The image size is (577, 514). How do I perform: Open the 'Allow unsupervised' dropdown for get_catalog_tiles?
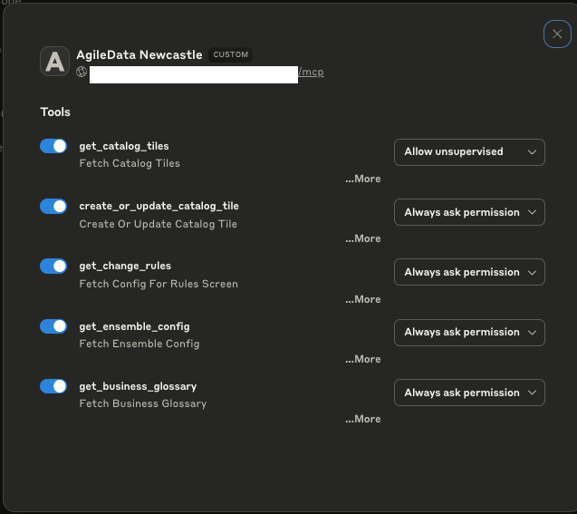[x=469, y=152]
